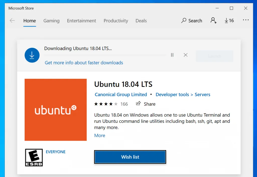Open Developer tools > Servers category link
The image size is (257, 177).
pos(183,95)
